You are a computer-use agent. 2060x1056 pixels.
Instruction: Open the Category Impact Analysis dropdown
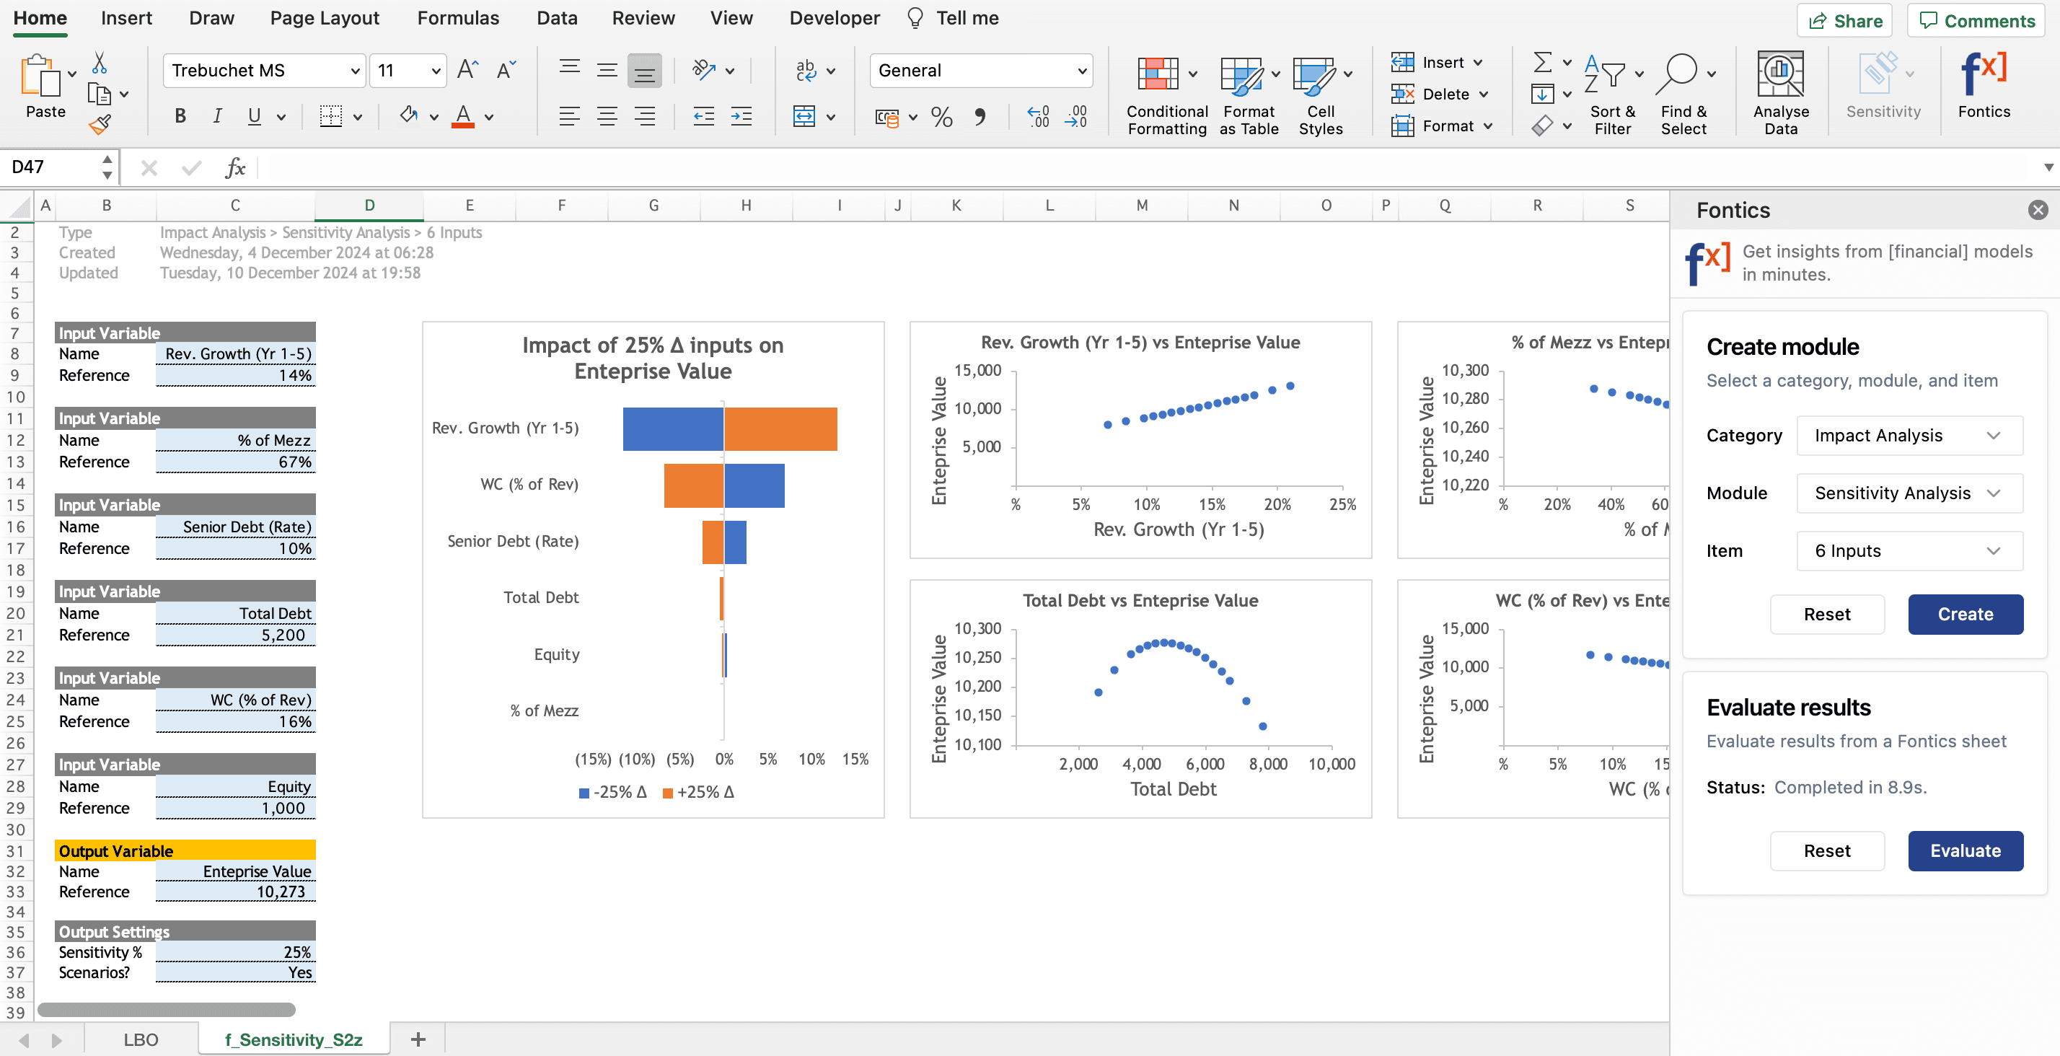[1908, 435]
